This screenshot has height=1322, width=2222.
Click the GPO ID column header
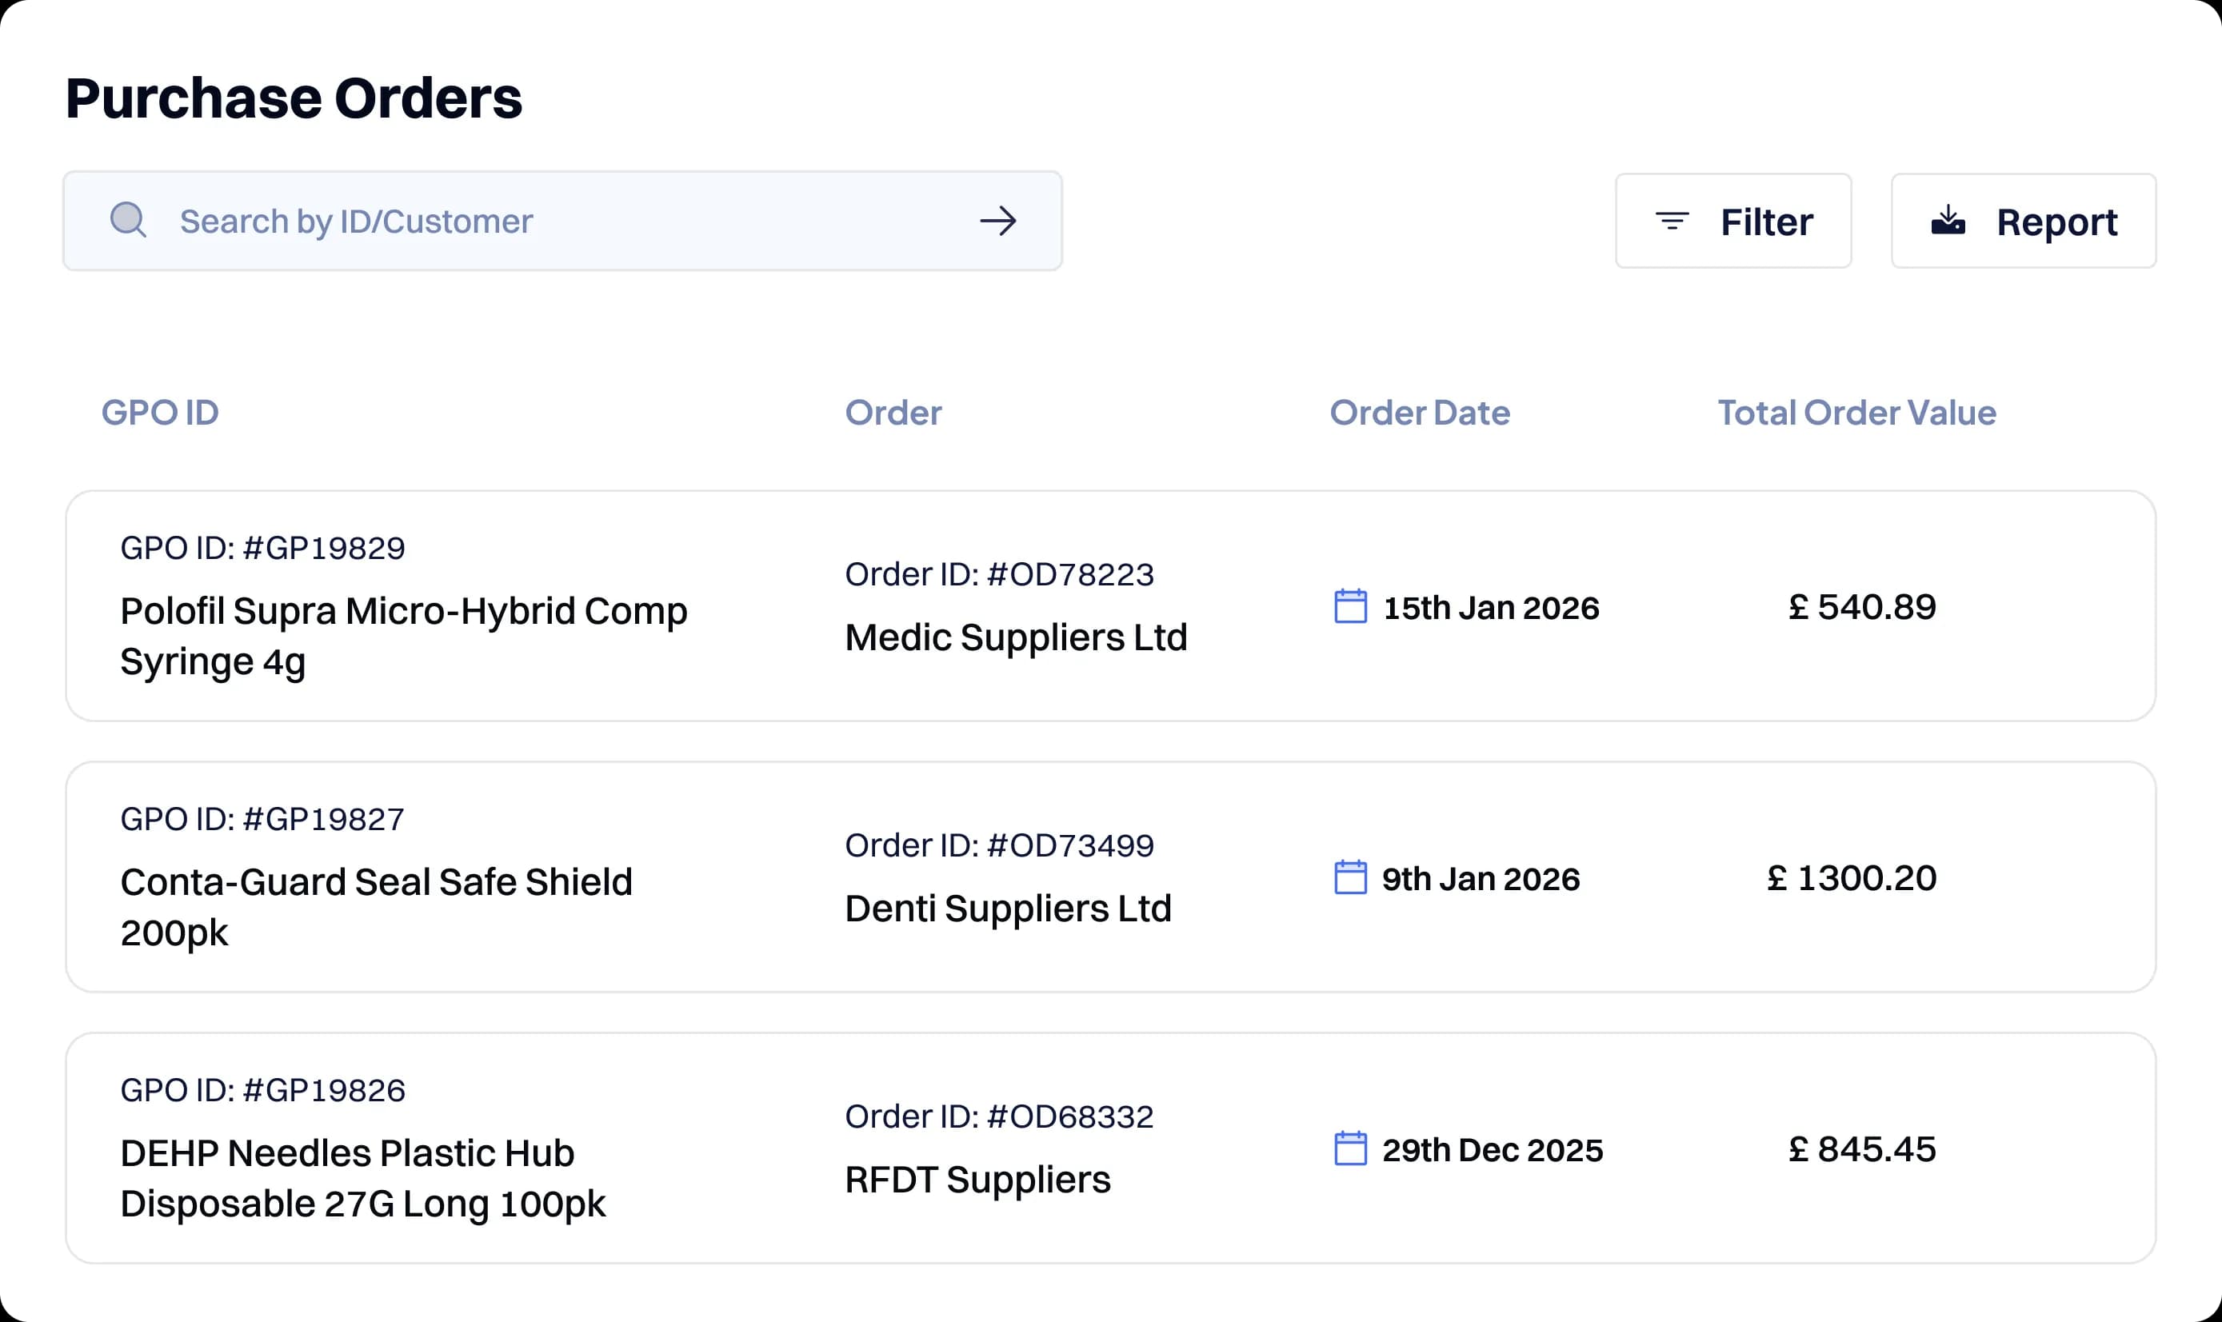[160, 413]
